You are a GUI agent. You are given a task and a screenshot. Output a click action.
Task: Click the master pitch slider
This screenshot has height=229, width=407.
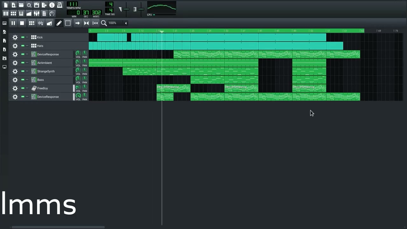pyautogui.click(x=141, y=9)
